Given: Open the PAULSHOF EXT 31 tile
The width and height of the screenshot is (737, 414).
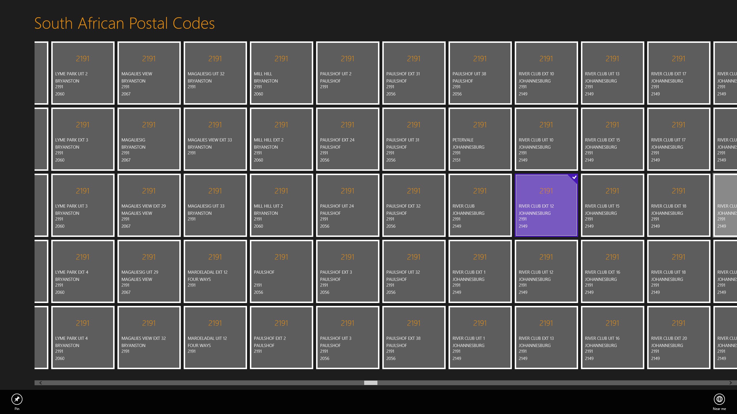Looking at the screenshot, I should coord(414,73).
